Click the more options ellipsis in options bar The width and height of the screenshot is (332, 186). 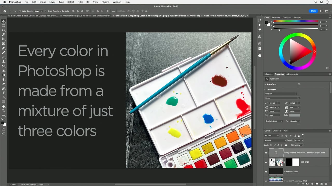coord(114,11)
